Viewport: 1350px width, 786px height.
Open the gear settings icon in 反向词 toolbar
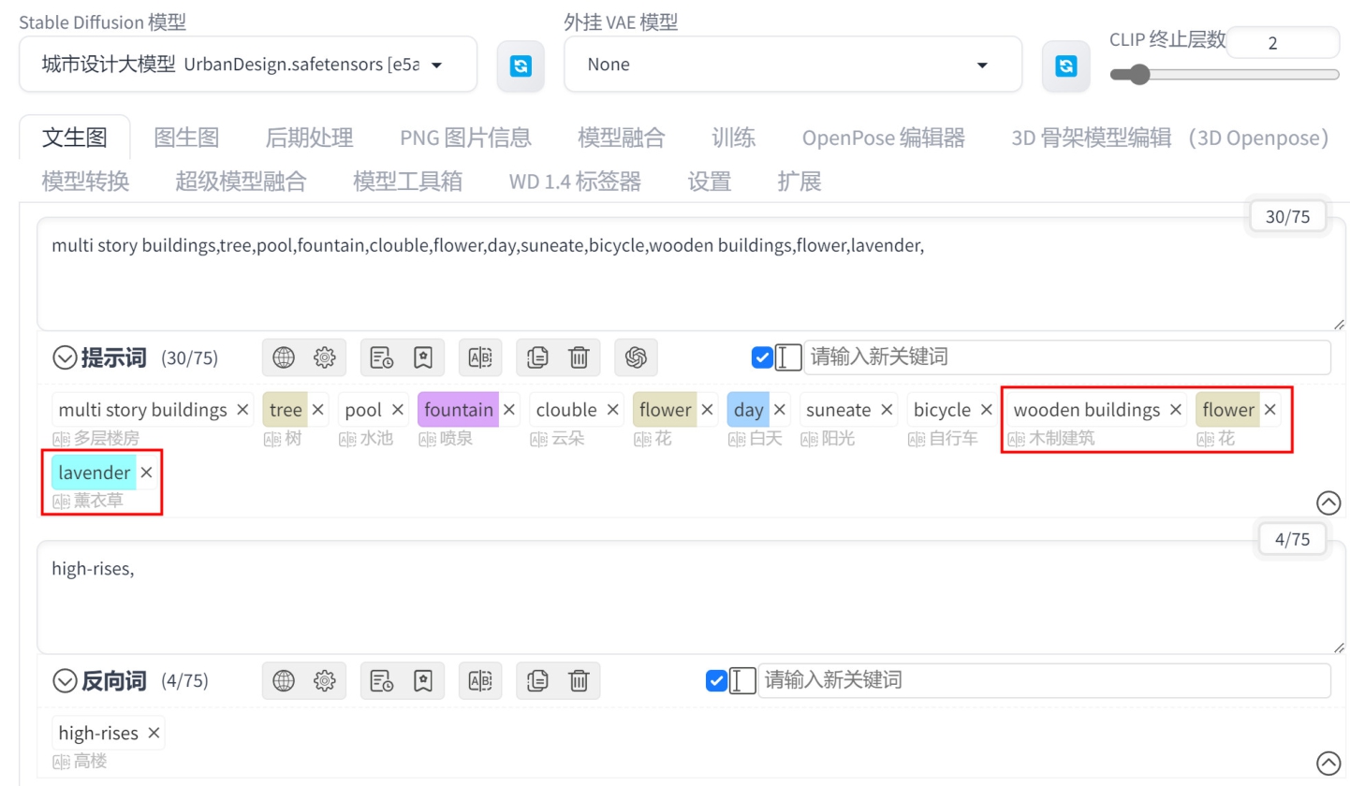pyautogui.click(x=325, y=681)
